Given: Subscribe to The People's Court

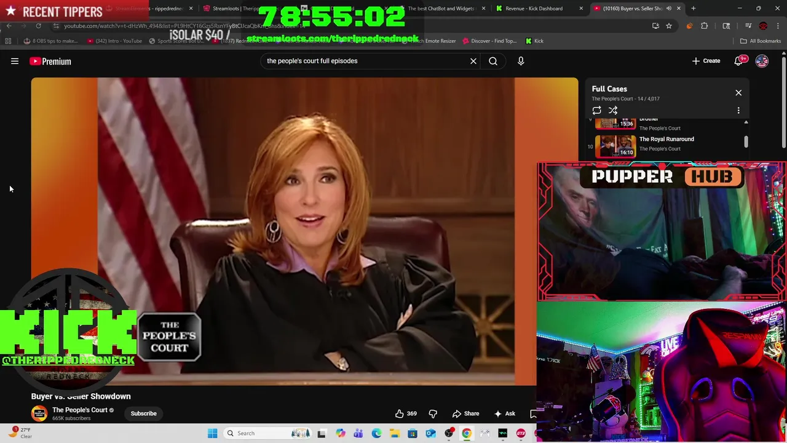Looking at the screenshot, I should 143,413.
